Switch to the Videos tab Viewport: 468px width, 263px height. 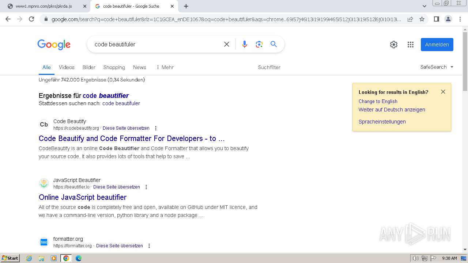click(x=67, y=67)
